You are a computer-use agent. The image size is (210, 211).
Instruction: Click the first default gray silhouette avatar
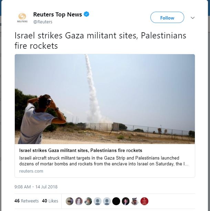[x=97, y=201]
